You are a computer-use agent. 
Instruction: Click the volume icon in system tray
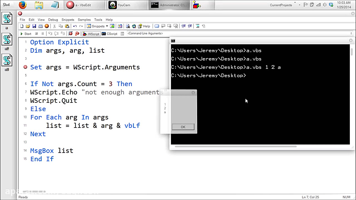point(325,5)
